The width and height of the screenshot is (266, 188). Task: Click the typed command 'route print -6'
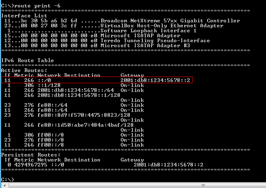click(x=37, y=6)
